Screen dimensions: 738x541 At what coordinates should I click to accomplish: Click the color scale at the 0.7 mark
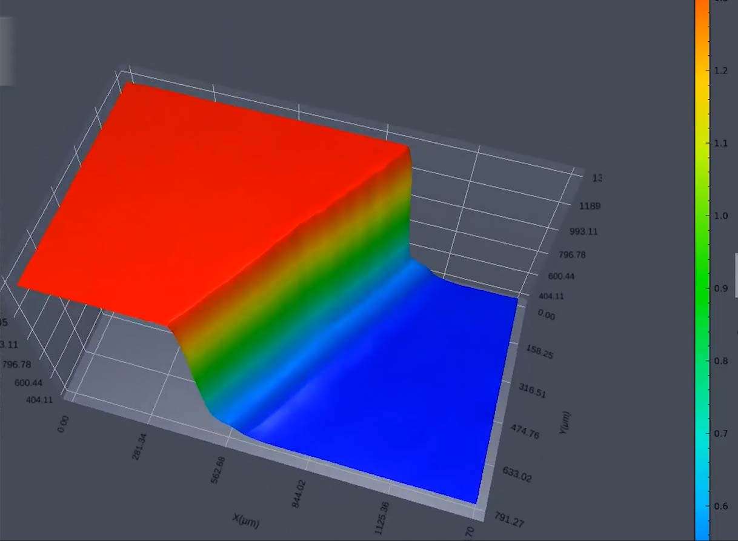701,433
